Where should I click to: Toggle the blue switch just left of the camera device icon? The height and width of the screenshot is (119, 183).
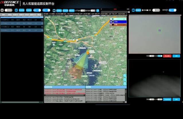click(46, 10)
